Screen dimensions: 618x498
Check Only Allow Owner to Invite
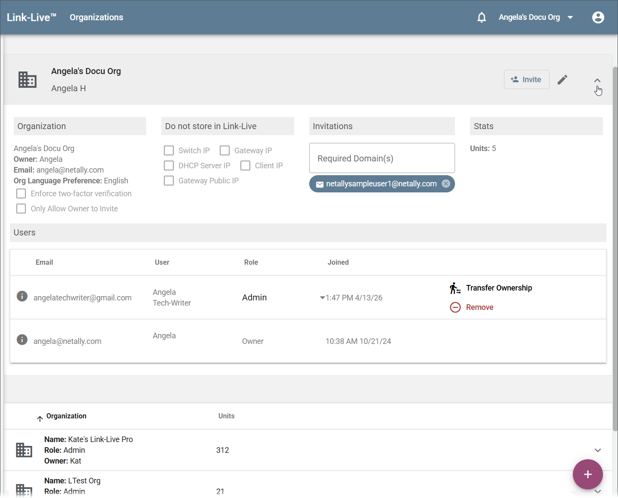click(21, 209)
